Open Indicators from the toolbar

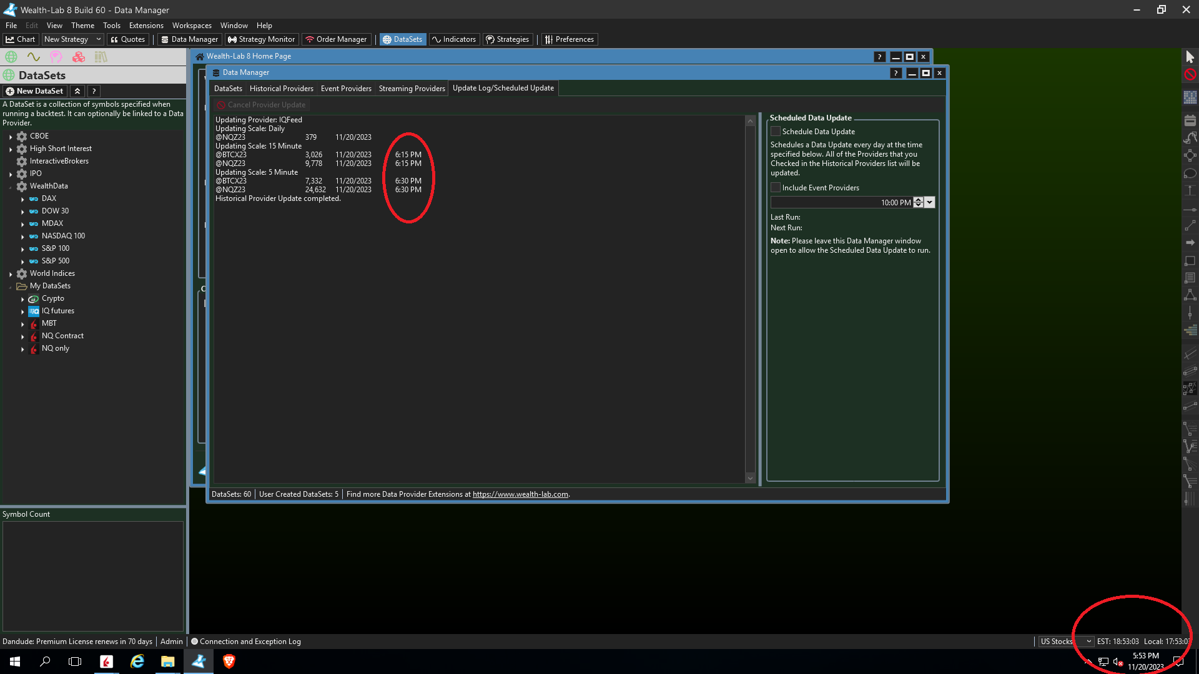454,39
